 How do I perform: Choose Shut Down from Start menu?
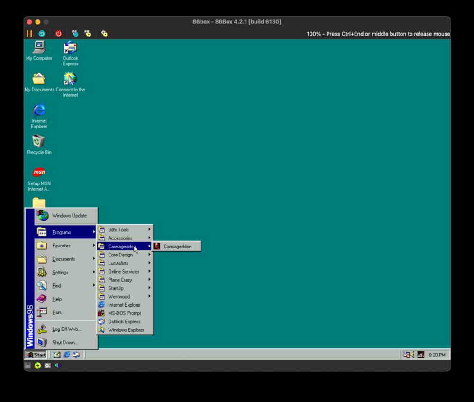point(64,342)
